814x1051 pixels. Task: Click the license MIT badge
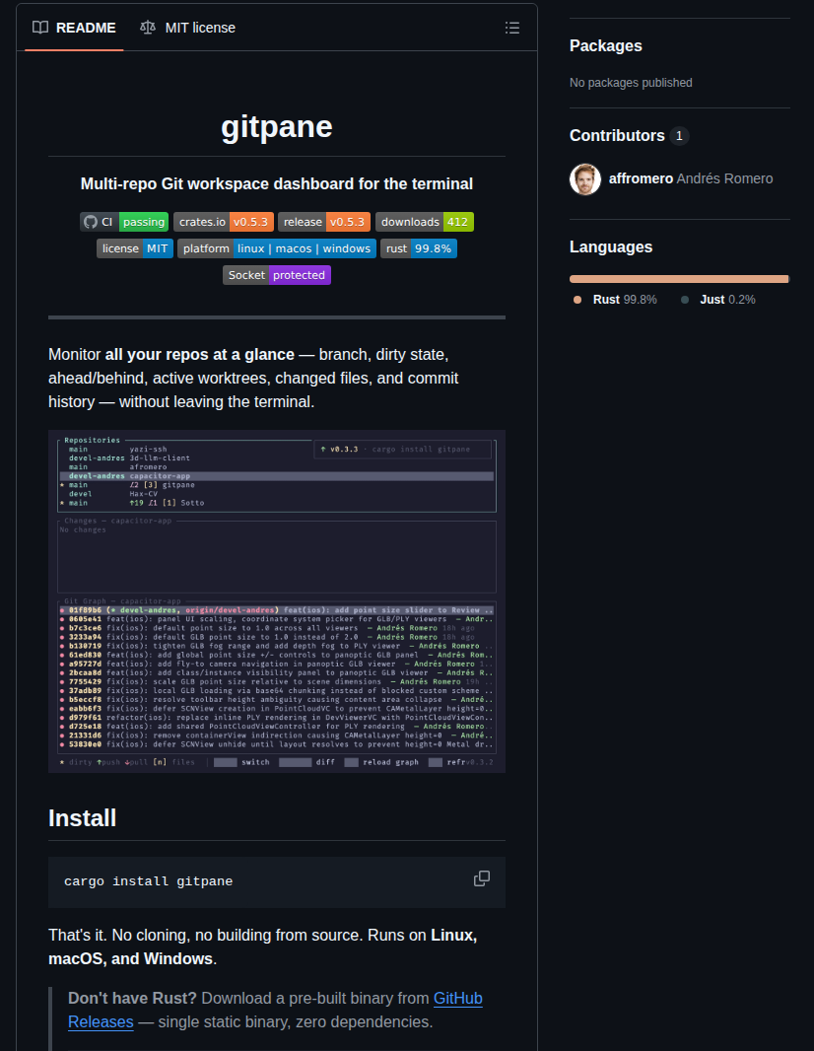point(135,248)
